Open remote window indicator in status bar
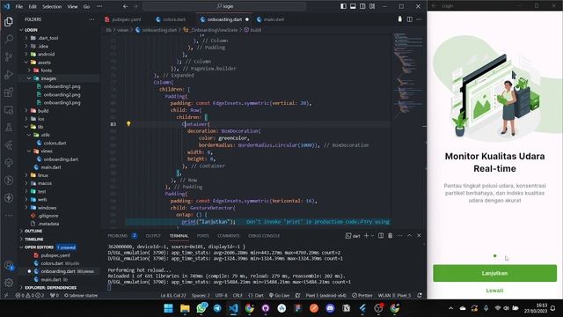The image size is (563, 317). click(6, 296)
